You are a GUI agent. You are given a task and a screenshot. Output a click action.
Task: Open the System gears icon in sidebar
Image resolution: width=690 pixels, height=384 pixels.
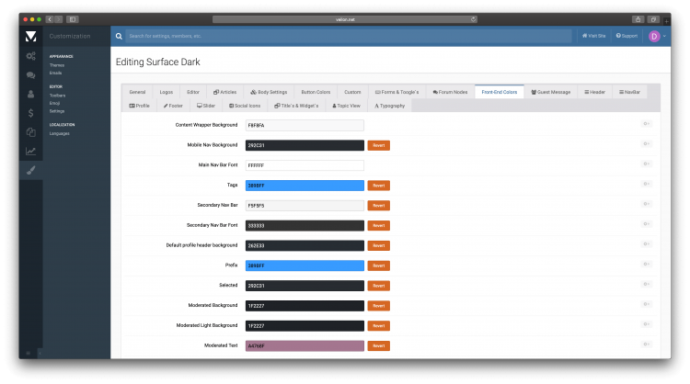click(30, 56)
